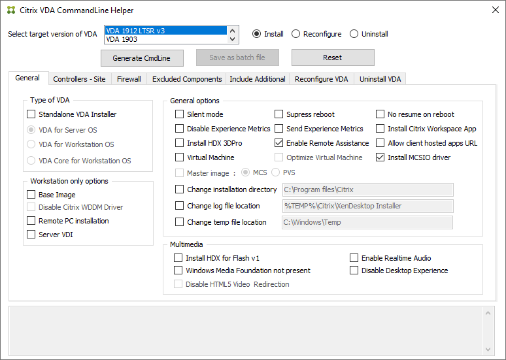Open the Excluded Components tab
This screenshot has width=506, height=360.
pos(186,79)
